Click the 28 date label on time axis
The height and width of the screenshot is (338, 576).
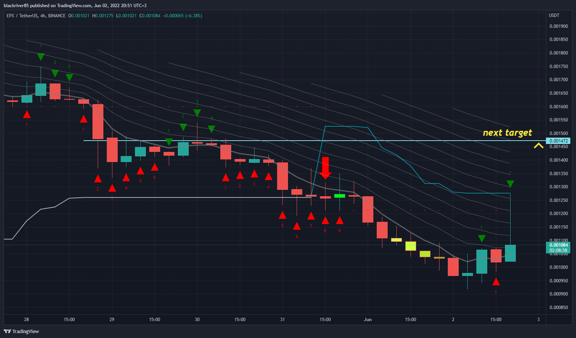pos(26,320)
